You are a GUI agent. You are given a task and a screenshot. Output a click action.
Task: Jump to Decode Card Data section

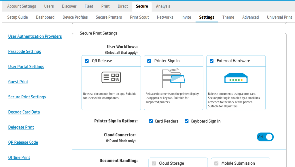click(24, 112)
